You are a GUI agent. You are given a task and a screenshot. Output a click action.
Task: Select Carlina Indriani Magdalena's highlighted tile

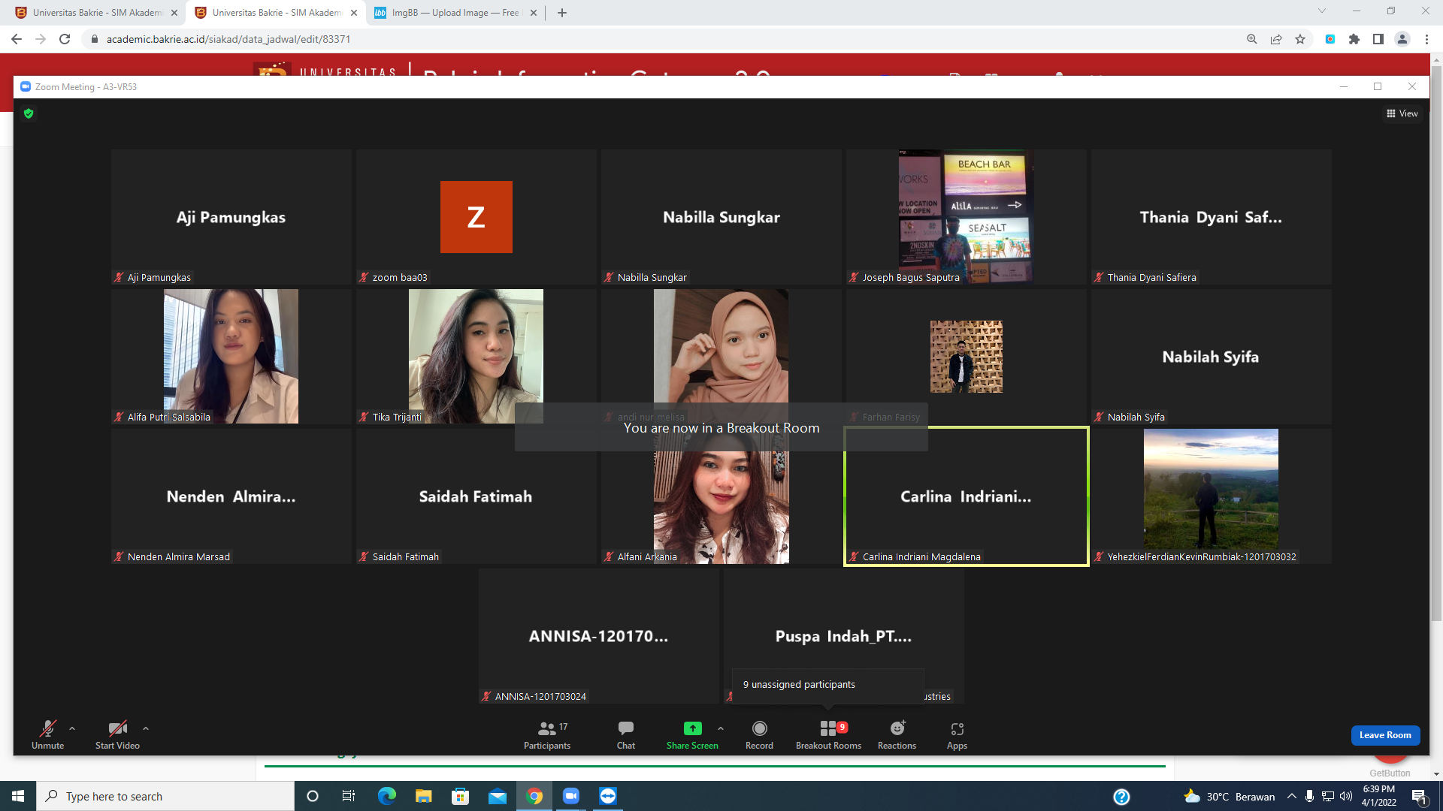click(x=967, y=496)
